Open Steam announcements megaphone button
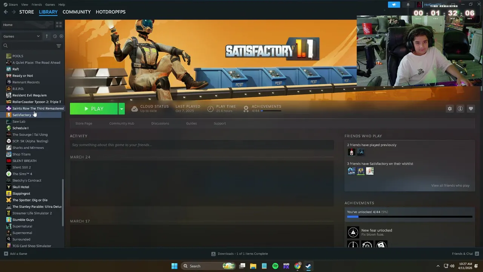This screenshot has width=483, height=272. pyautogui.click(x=394, y=5)
